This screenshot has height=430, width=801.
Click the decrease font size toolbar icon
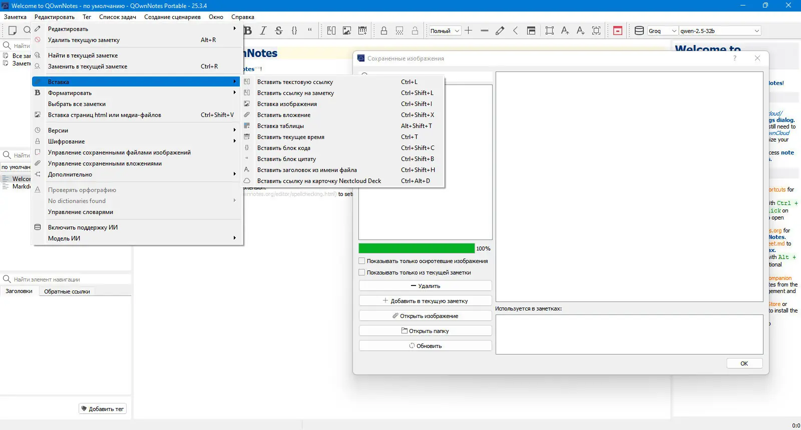[x=581, y=30]
